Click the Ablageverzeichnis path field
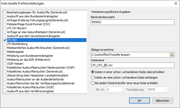The width and height of the screenshot is (180, 108). pyautogui.click(x=129, y=55)
